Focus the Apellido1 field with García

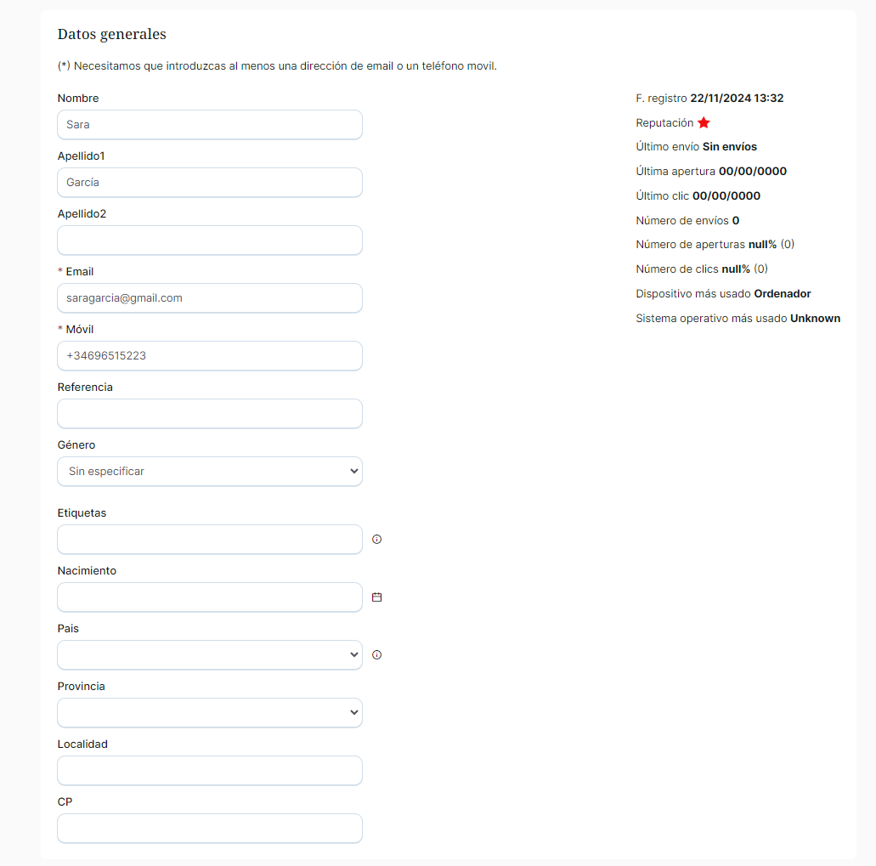(210, 183)
